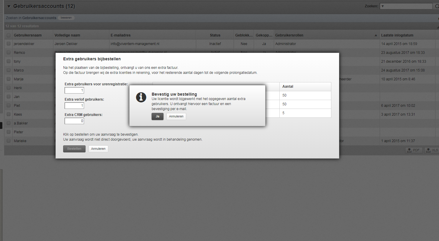Check the Kees row checkbox

tap(9, 114)
